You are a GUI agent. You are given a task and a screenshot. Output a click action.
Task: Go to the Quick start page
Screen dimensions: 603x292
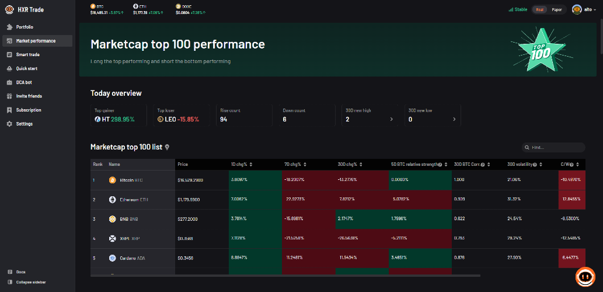37,68
